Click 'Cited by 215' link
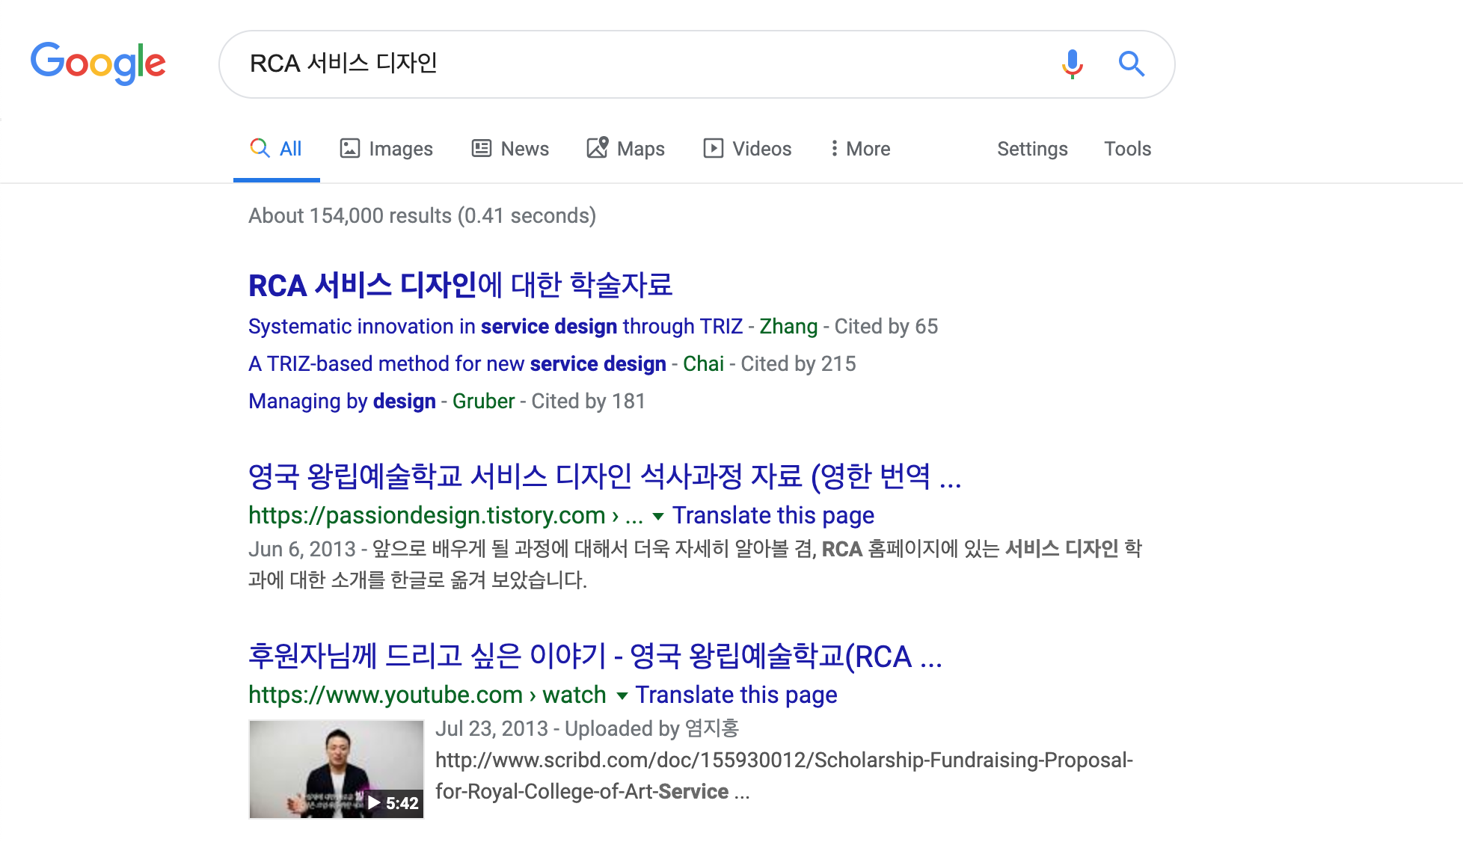This screenshot has height=842, width=1463. (798, 364)
